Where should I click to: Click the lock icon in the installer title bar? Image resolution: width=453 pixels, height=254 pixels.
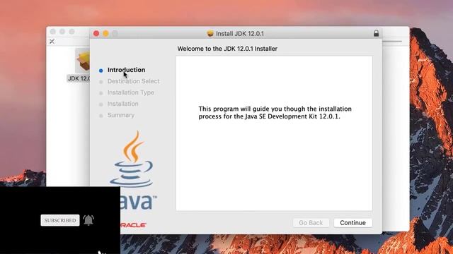coord(376,33)
